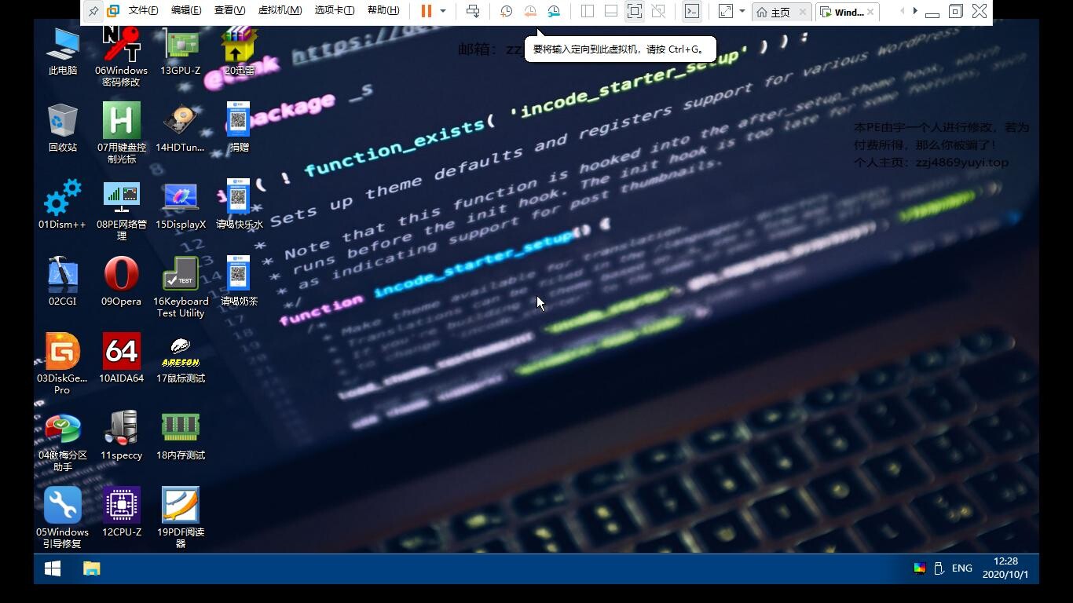Click the VMware take snapshot icon
The image size is (1073, 603).
tap(507, 11)
